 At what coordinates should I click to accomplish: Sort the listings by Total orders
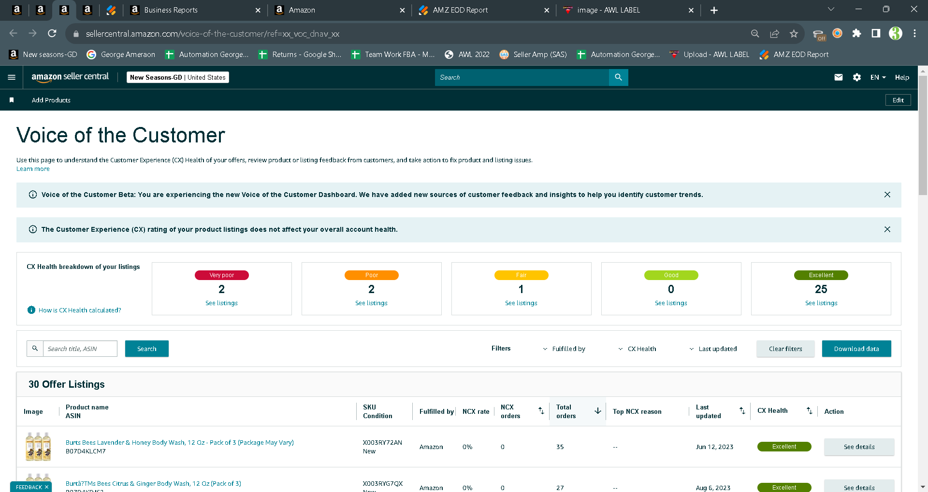tap(598, 411)
